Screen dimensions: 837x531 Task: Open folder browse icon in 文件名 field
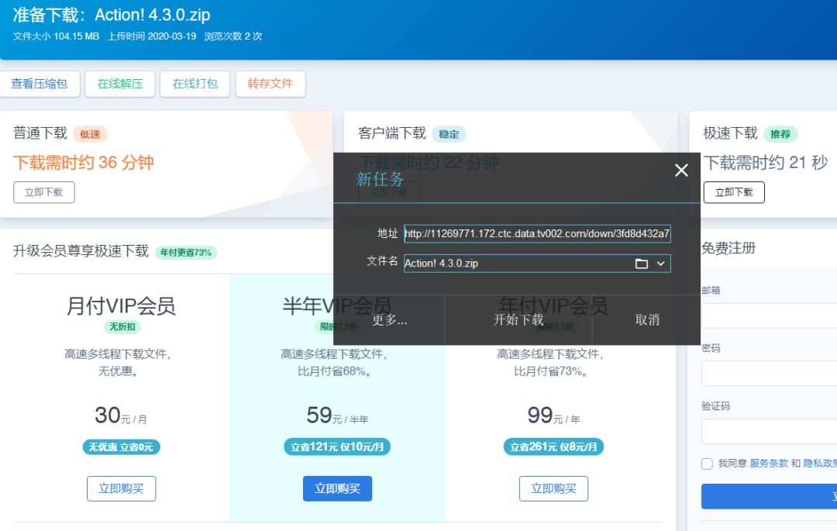click(642, 264)
